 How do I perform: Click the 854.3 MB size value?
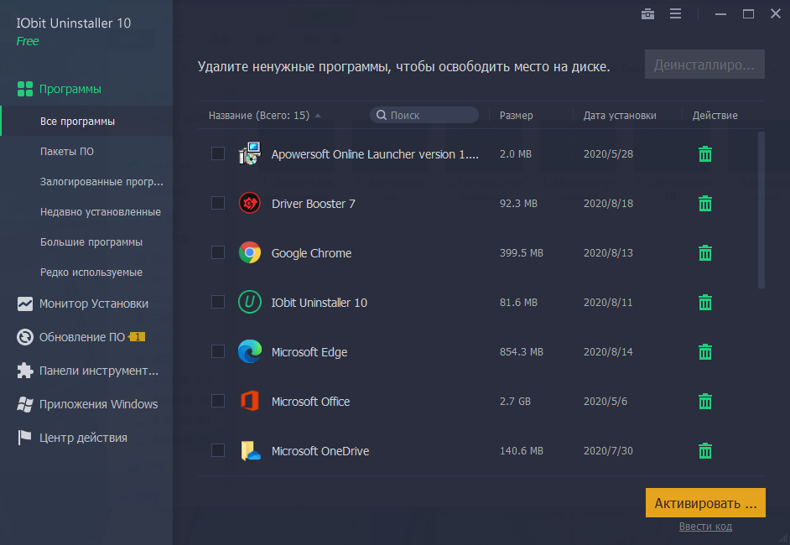(521, 351)
